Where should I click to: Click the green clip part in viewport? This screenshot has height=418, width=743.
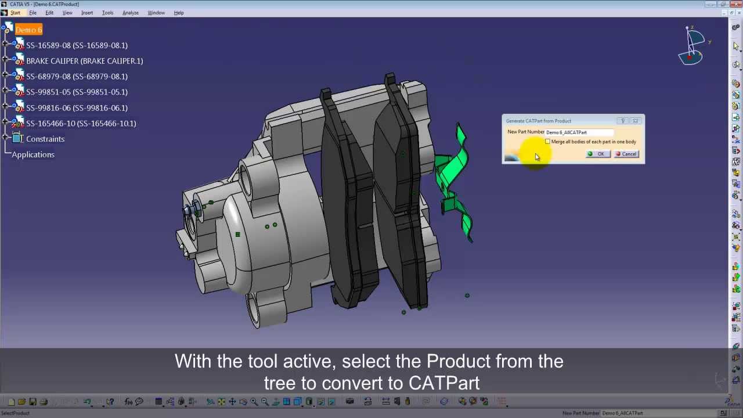coord(456,180)
